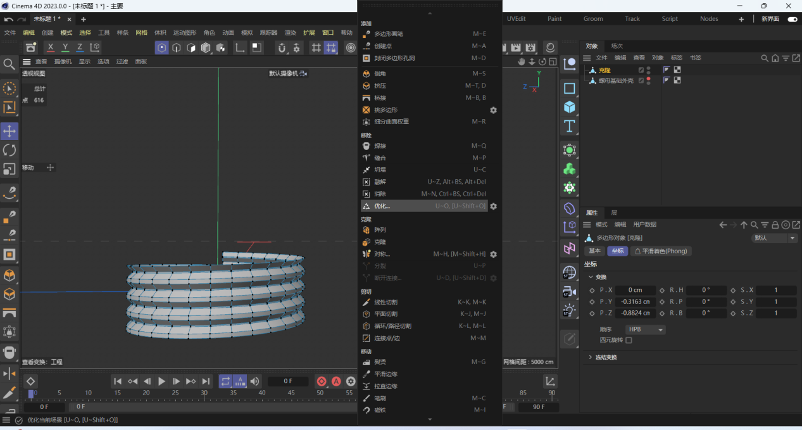The width and height of the screenshot is (802, 430).
Task: Open the 顺序 HPB rotation order dropdown
Action: (x=645, y=330)
